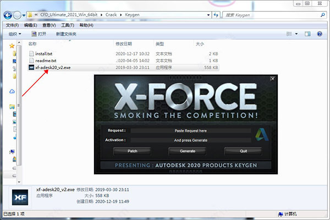
Task: Open the 文件(F) menu
Action: click(12, 25)
